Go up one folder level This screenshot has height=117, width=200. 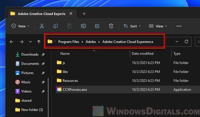pyautogui.click(x=39, y=42)
